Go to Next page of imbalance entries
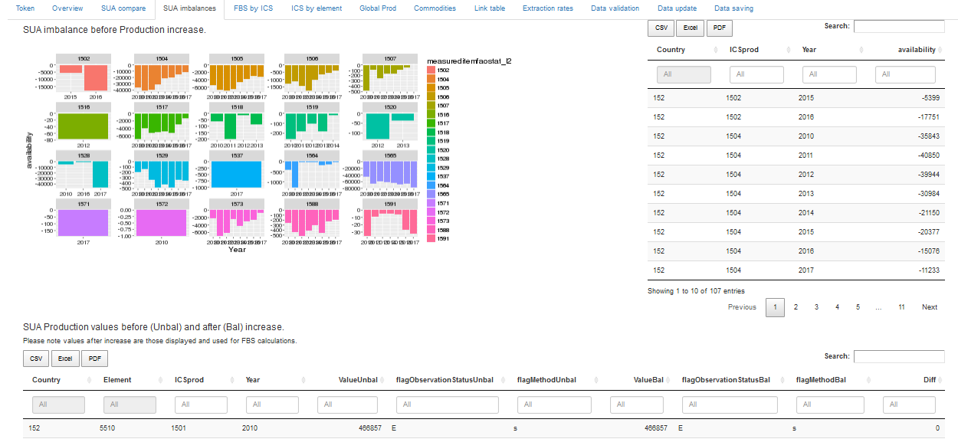The width and height of the screenshot is (958, 439). click(929, 307)
